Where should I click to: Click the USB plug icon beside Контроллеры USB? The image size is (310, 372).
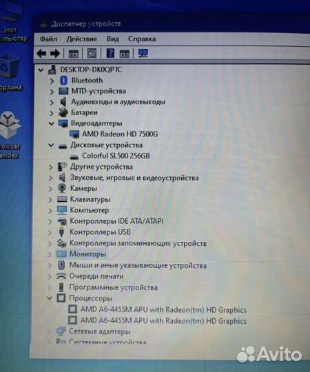pos(61,232)
